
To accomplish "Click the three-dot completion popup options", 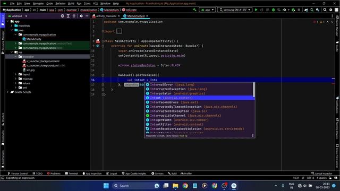I will point(253,136).
